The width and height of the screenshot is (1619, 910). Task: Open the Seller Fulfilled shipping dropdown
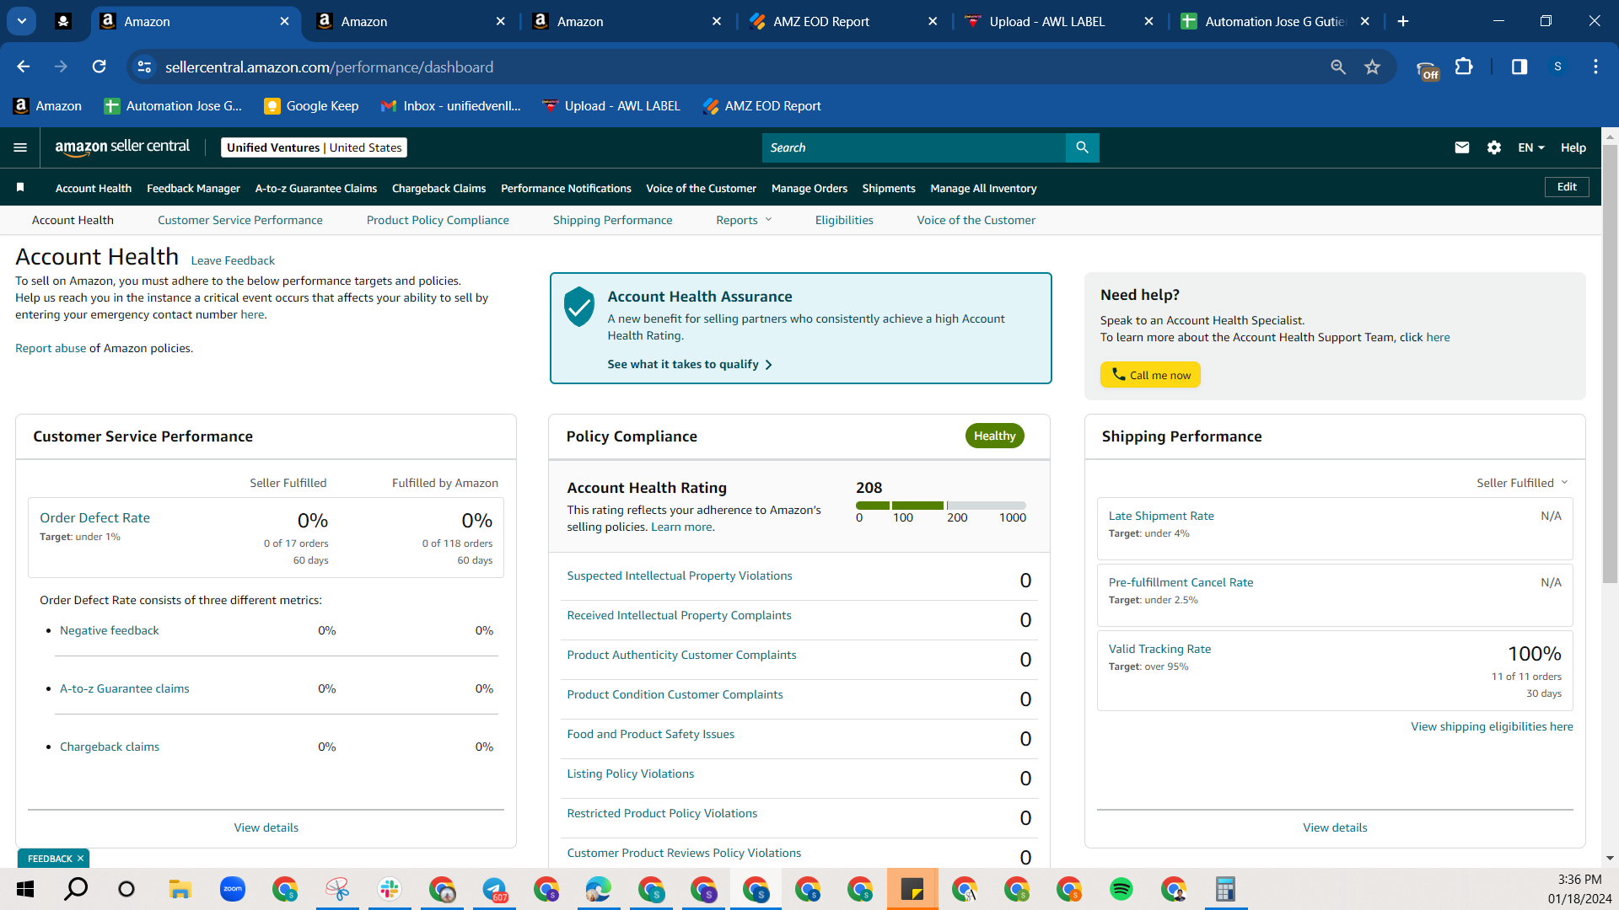[x=1522, y=483]
